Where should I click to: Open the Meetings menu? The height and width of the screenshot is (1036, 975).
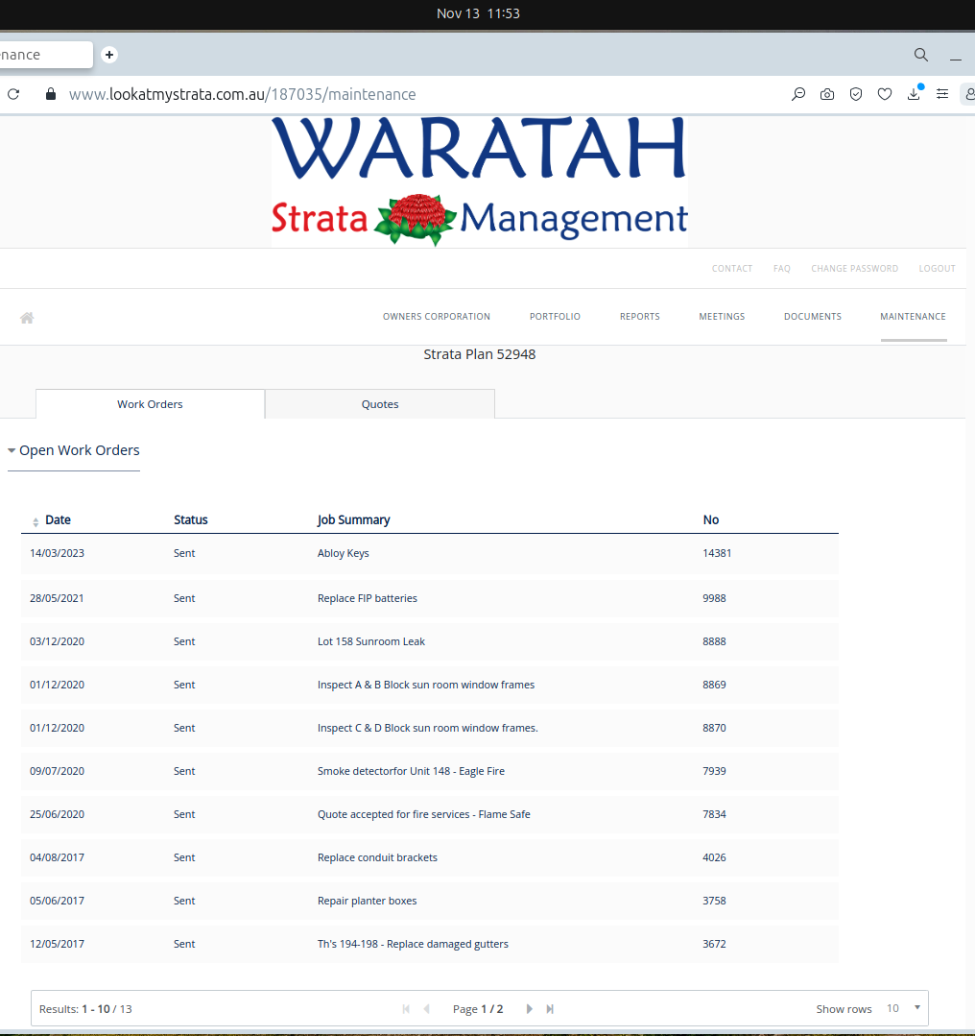click(722, 317)
